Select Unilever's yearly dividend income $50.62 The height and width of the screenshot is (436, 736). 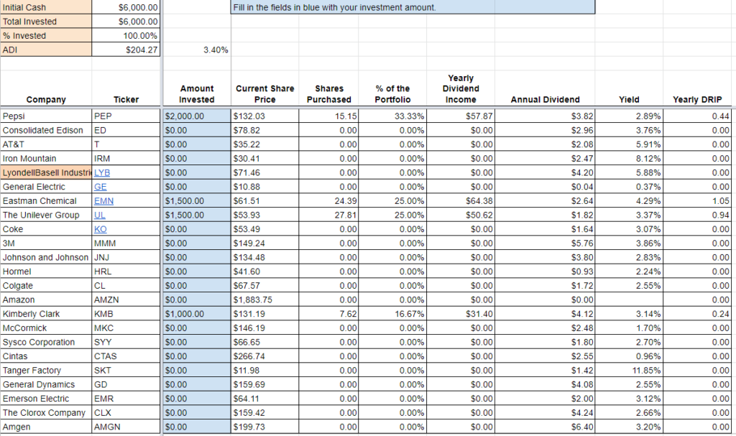[x=461, y=215]
